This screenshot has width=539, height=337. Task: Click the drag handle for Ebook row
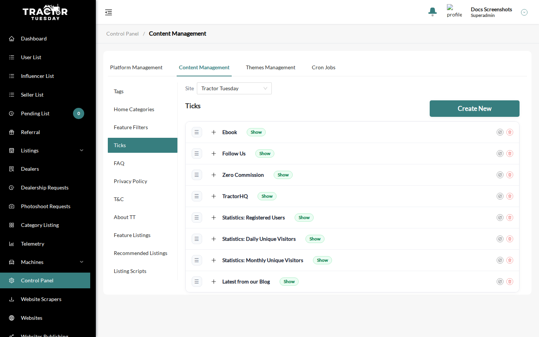coord(197,132)
